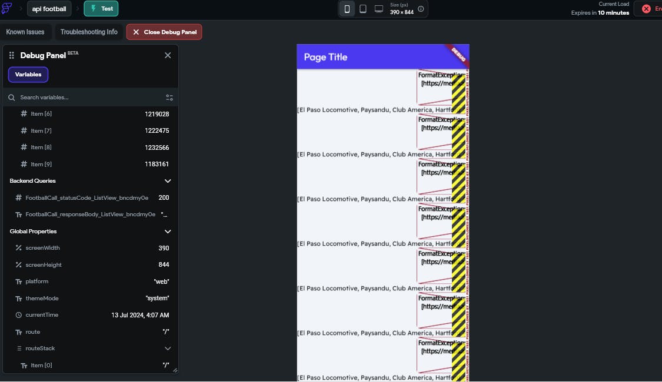Click the route property row
Viewport: 662px width, 382px height.
tap(91, 332)
